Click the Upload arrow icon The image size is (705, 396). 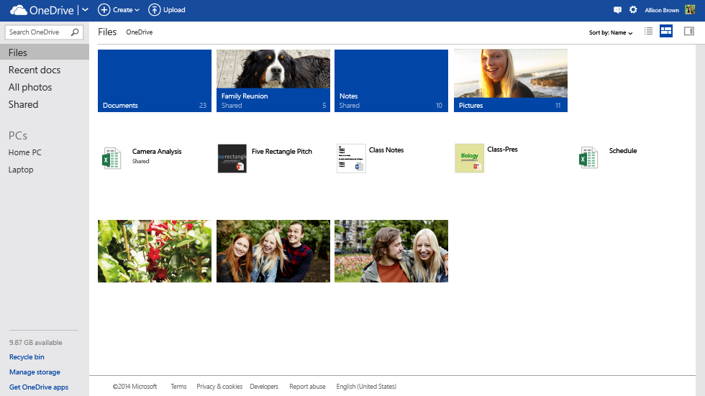point(155,10)
